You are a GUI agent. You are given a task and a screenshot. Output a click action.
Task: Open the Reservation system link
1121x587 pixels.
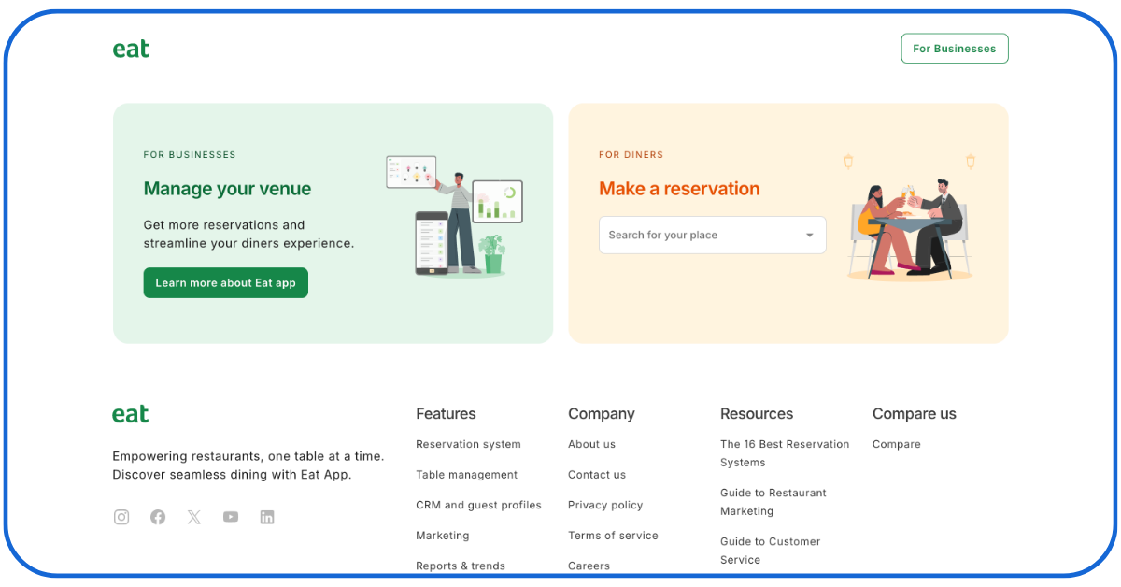(468, 444)
